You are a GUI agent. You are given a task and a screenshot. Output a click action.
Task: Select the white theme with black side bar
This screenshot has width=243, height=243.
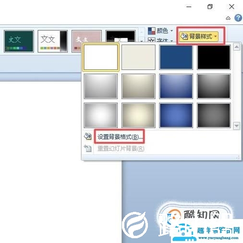(52, 41)
